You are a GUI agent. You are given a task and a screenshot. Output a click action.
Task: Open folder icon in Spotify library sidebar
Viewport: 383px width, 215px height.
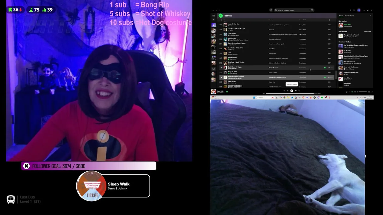tap(213, 69)
